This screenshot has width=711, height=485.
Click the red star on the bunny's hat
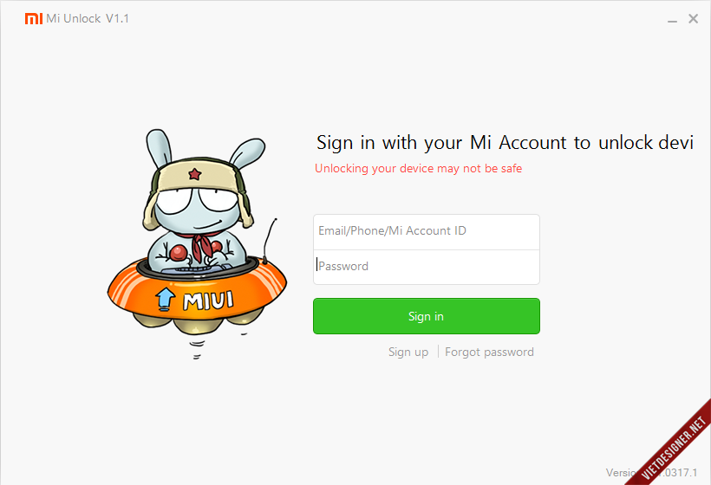coord(194,173)
